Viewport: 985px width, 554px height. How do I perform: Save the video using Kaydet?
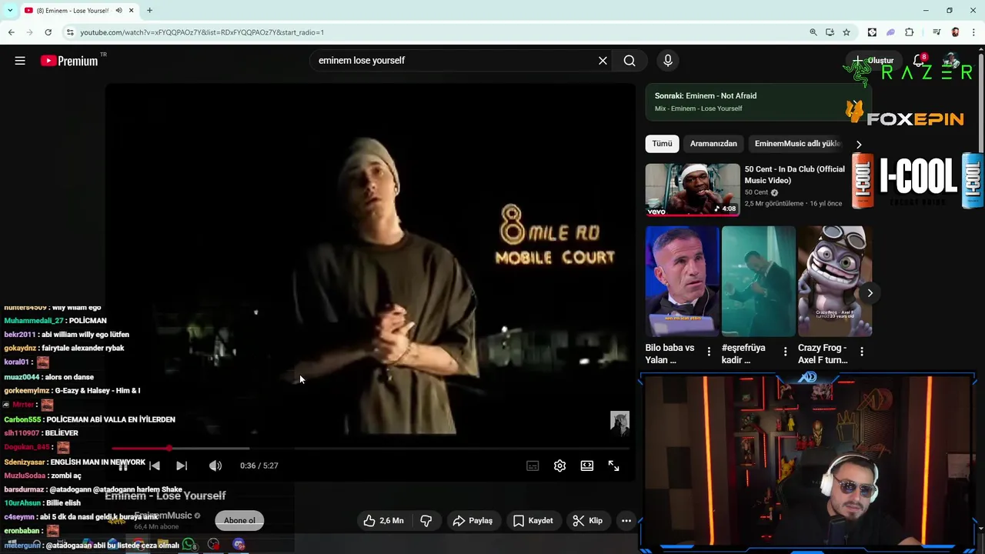click(x=533, y=521)
